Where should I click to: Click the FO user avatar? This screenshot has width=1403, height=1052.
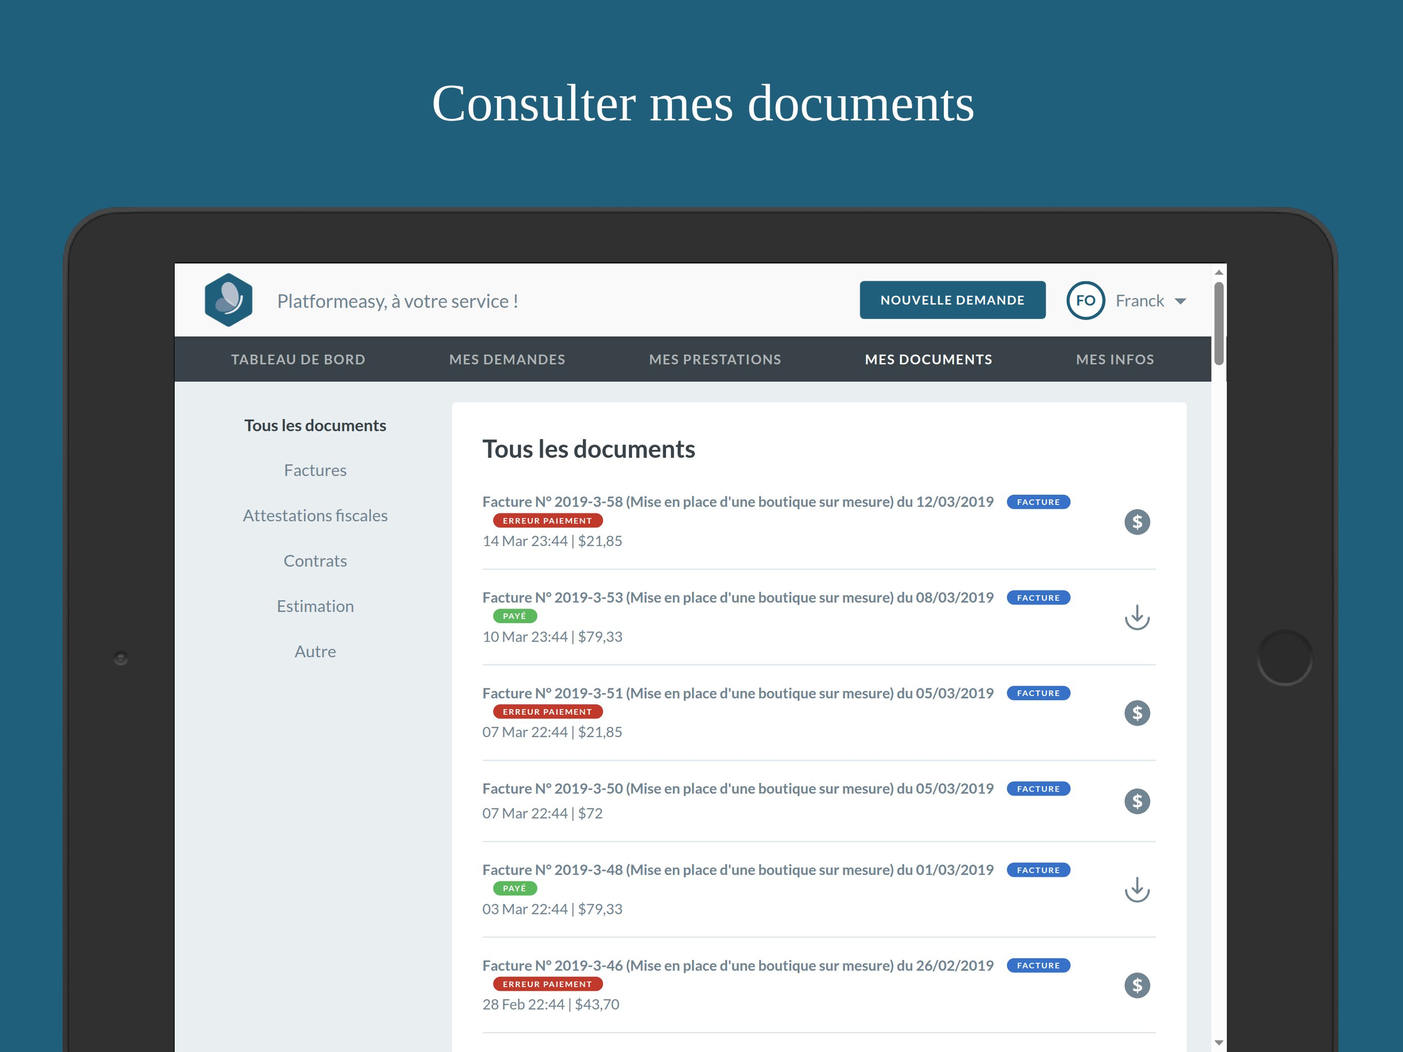[1085, 300]
